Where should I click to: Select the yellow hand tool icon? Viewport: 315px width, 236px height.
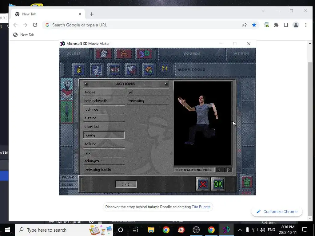click(79, 70)
